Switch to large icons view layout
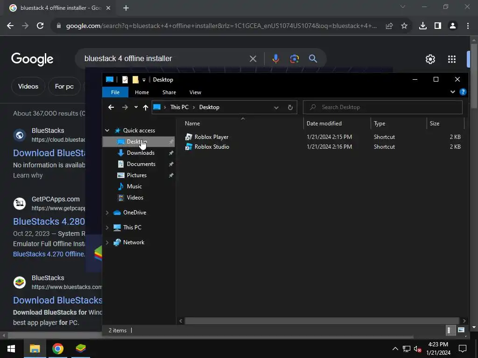The height and width of the screenshot is (358, 478). click(x=461, y=330)
